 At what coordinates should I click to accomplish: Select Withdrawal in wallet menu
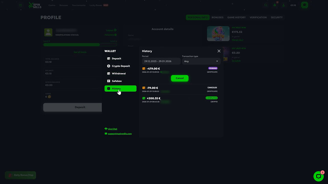point(119,73)
